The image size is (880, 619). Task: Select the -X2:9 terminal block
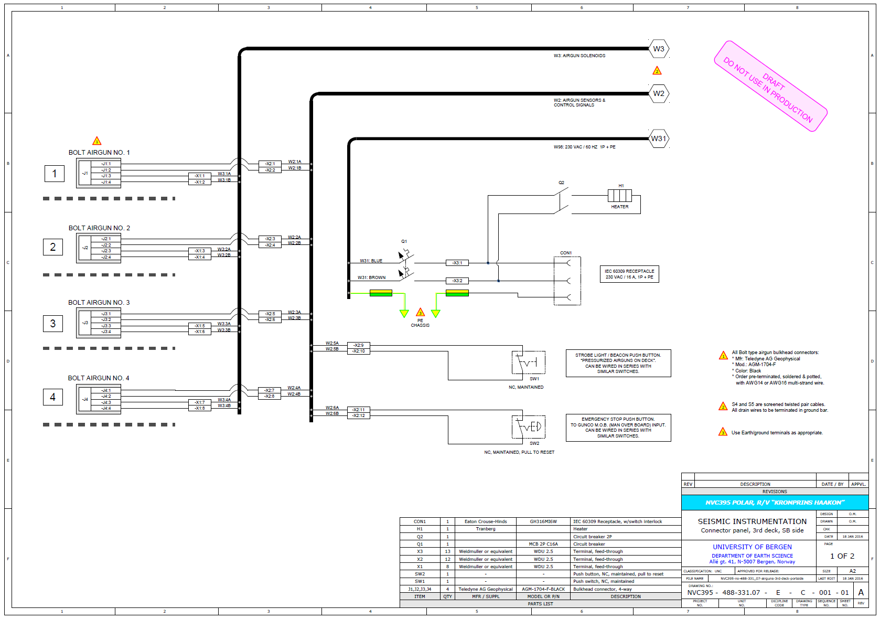pos(358,345)
